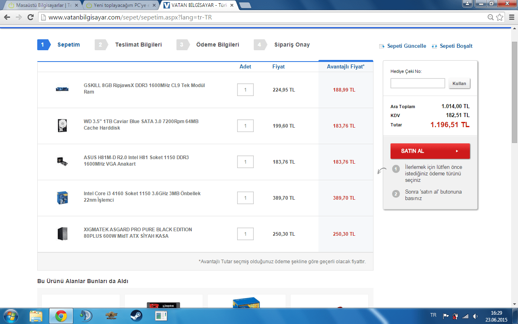The height and width of the screenshot is (324, 518).
Task: Click the Chrome taskbar icon
Action: 61,316
